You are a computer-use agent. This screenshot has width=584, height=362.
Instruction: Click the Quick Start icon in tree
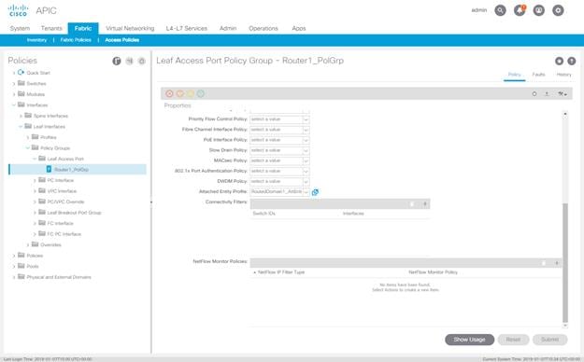pos(21,73)
